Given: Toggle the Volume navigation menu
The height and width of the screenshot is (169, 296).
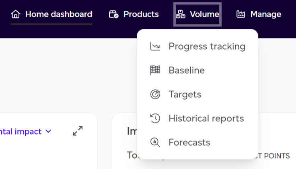Looking at the screenshot, I should (x=197, y=14).
